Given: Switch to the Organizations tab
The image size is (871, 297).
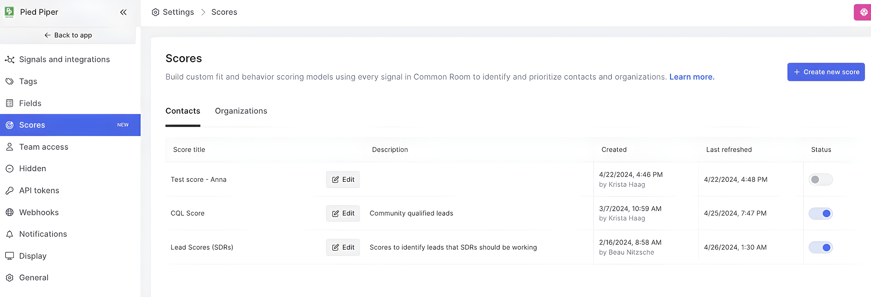Looking at the screenshot, I should [x=241, y=111].
